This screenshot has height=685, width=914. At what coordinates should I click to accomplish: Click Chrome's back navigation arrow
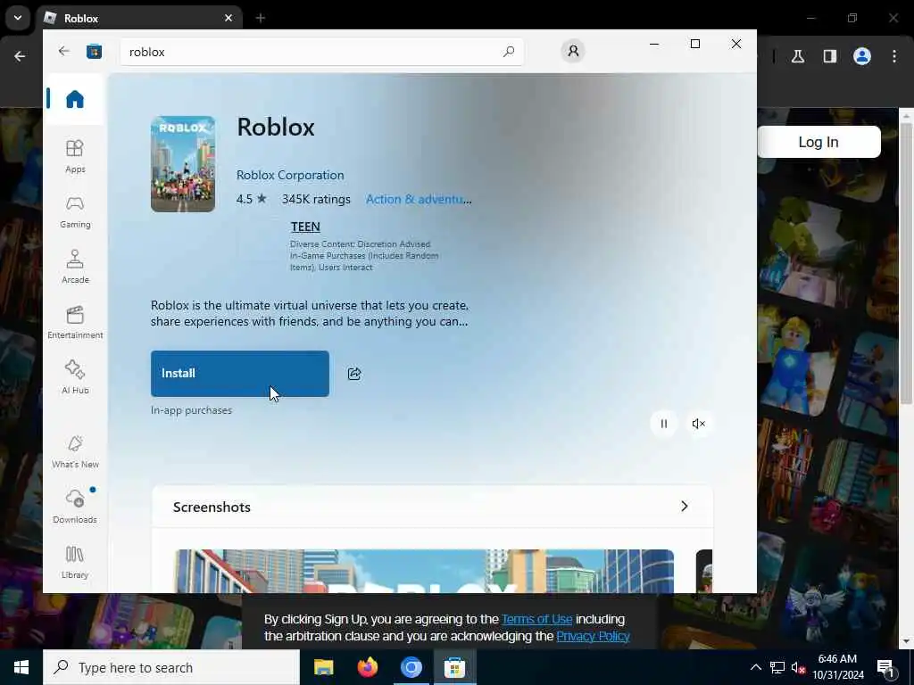click(20, 56)
